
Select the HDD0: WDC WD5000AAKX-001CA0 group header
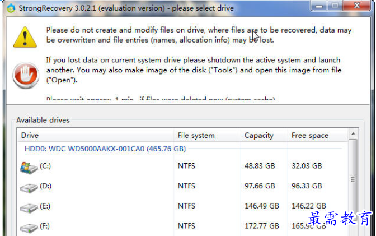(105, 149)
